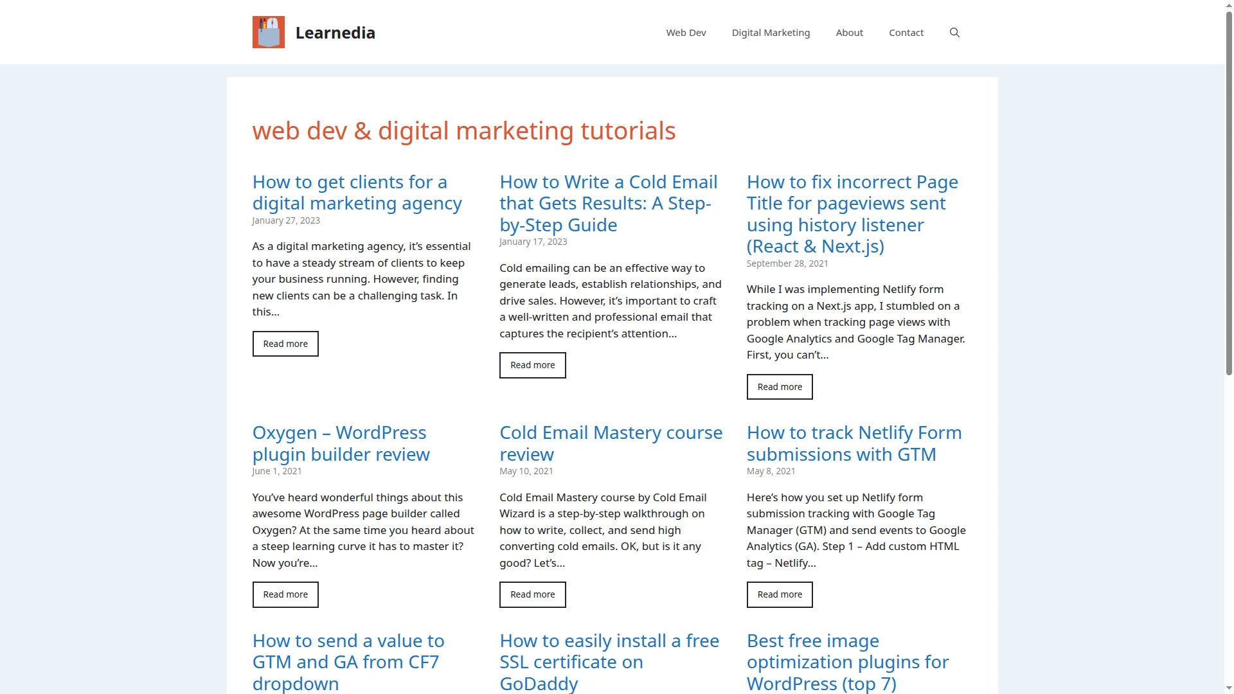Open the Digital Marketing menu item
The image size is (1234, 694).
771,33
